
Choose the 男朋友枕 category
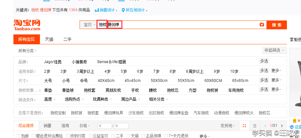point(113,90)
